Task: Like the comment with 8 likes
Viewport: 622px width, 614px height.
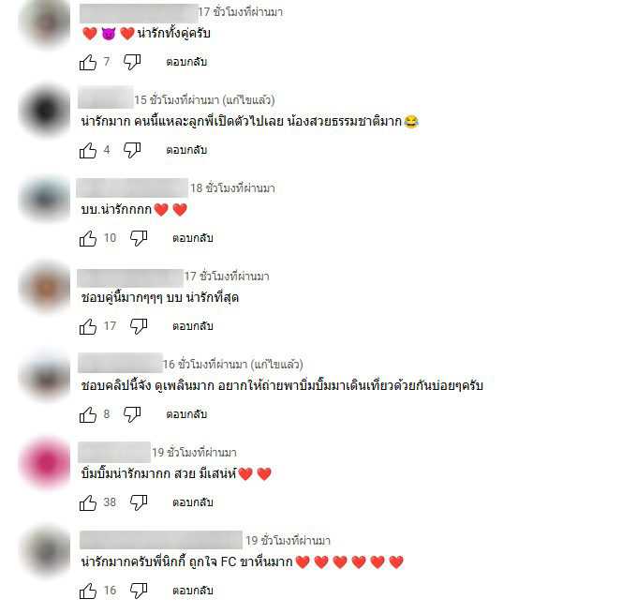Action: click(x=88, y=414)
